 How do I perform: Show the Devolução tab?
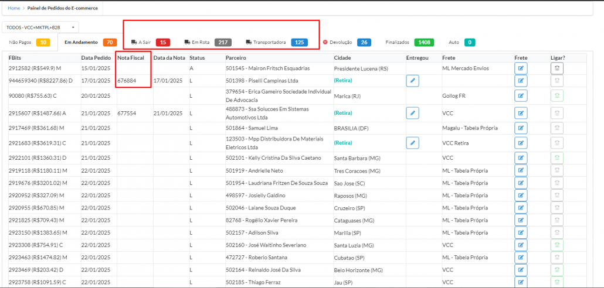[346, 42]
